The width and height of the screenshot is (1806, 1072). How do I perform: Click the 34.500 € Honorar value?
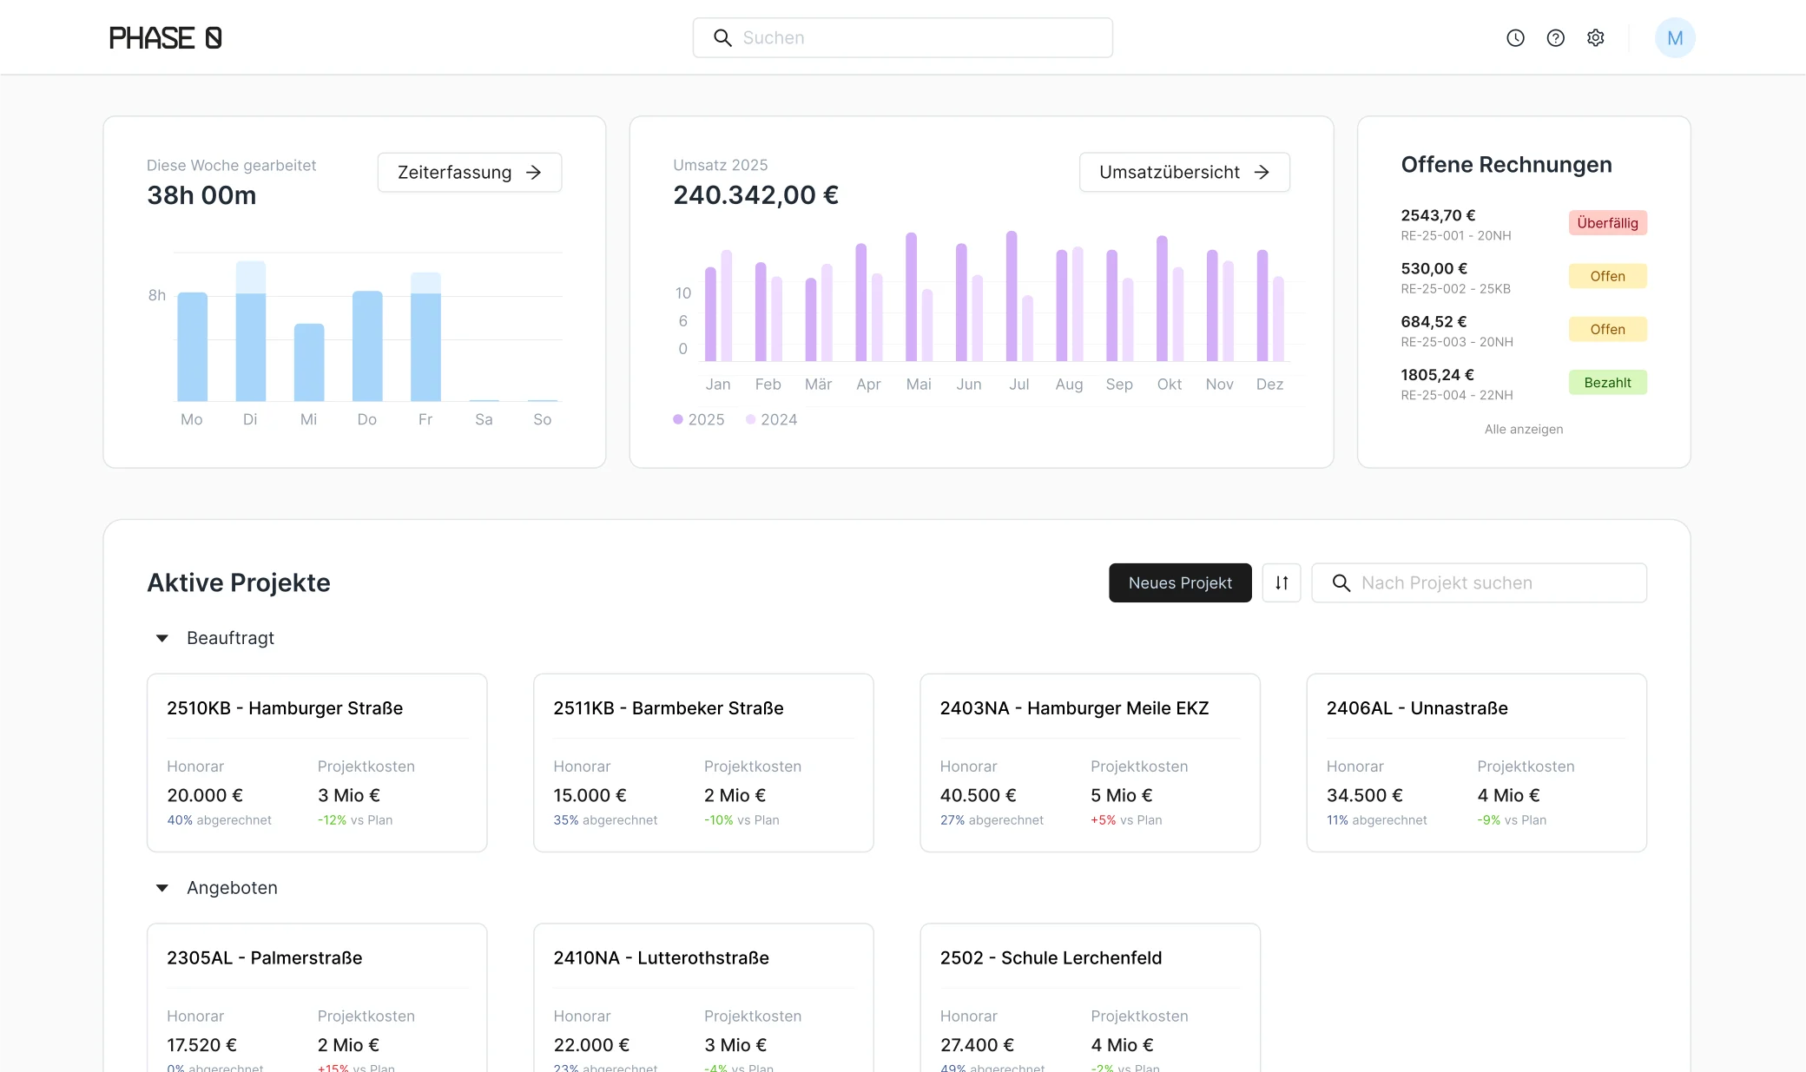click(x=1364, y=795)
